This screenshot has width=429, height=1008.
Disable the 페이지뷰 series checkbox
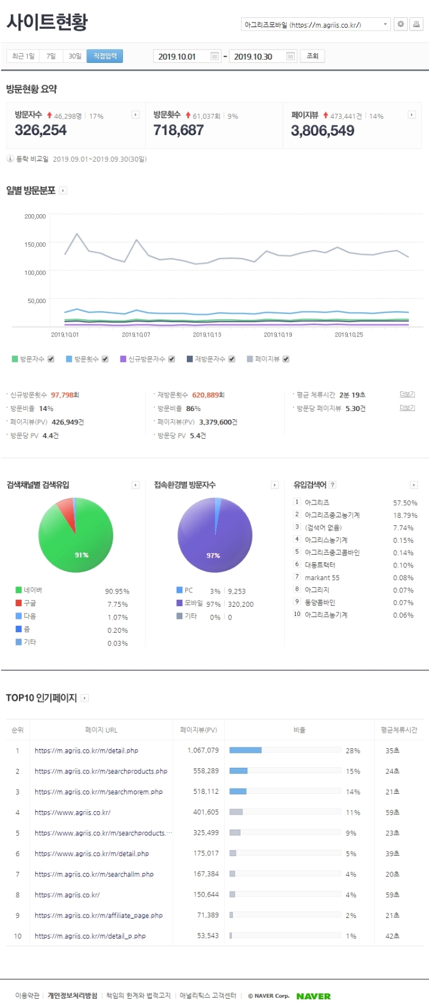click(286, 359)
